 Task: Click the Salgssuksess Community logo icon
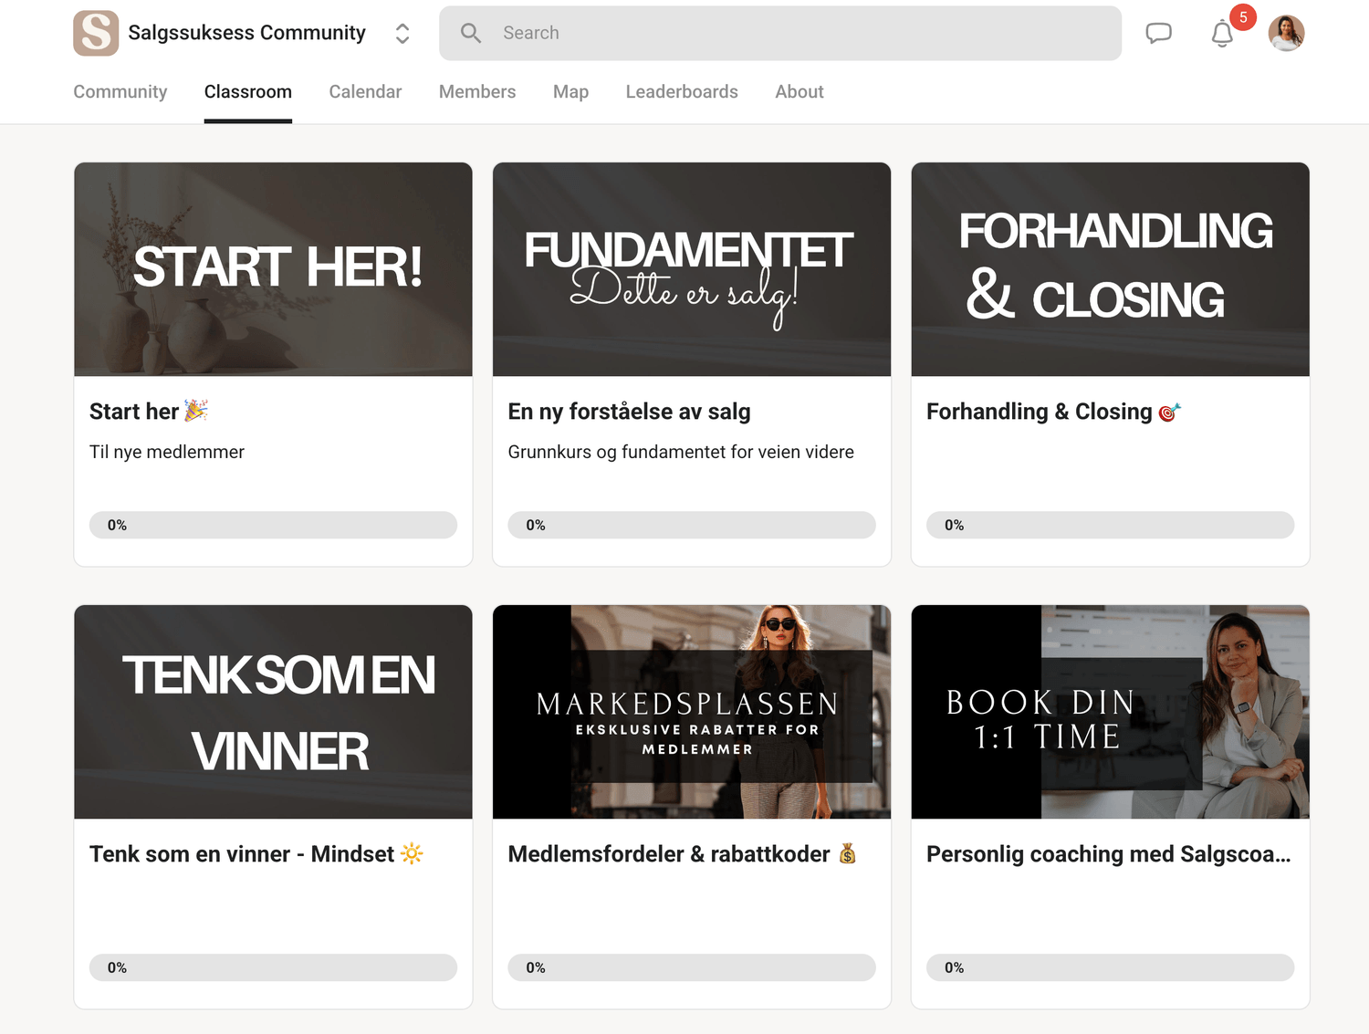click(96, 33)
